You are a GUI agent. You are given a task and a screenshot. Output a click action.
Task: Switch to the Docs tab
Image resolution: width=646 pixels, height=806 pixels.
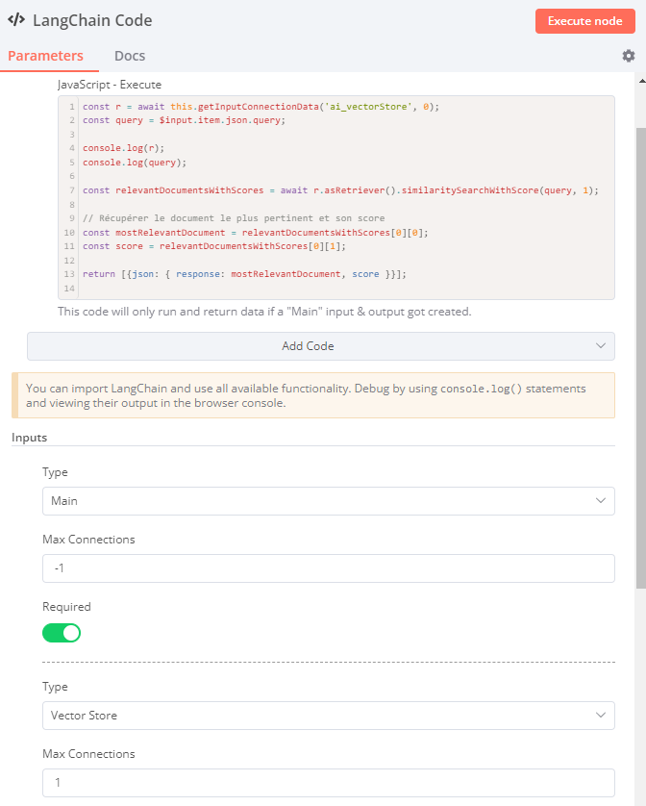tap(130, 56)
